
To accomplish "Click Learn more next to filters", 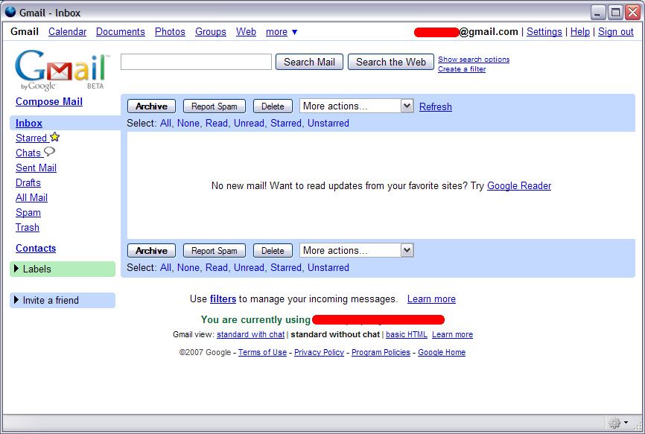I will click(x=431, y=299).
